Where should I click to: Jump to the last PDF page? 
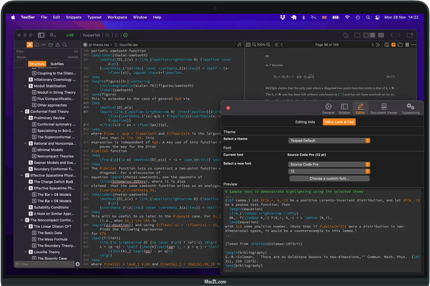click(378, 45)
